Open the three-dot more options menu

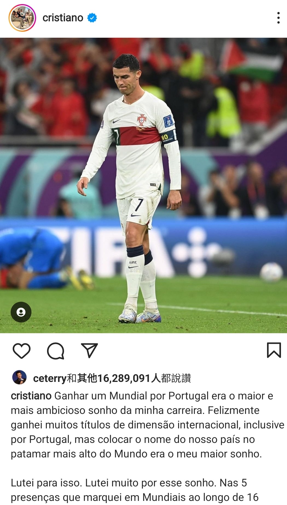click(x=278, y=18)
